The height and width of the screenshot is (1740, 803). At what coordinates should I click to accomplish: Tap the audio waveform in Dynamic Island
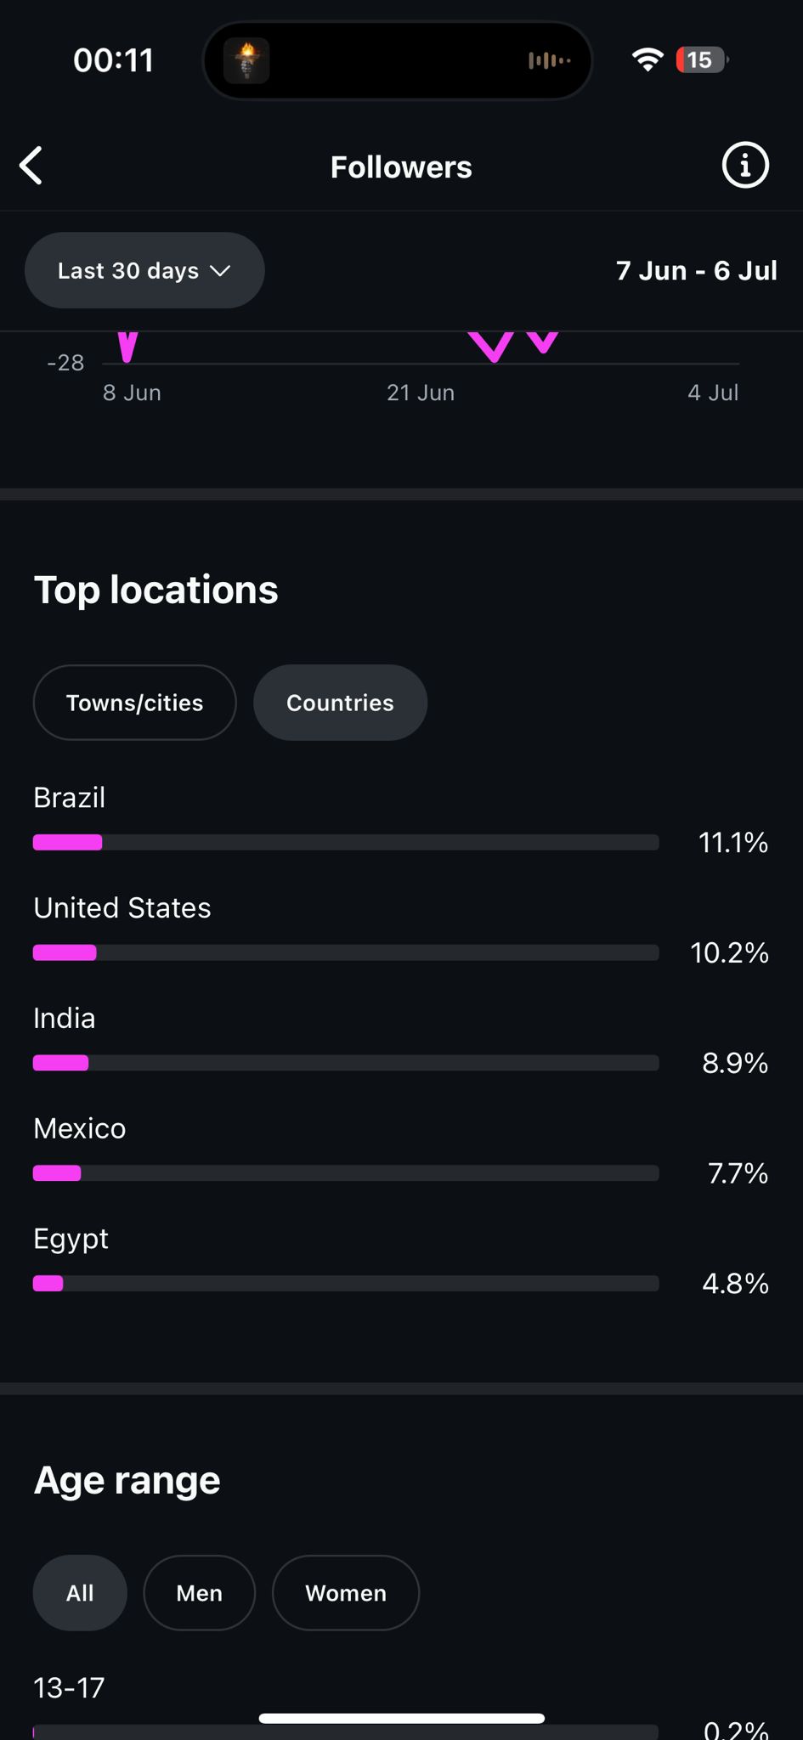(549, 60)
